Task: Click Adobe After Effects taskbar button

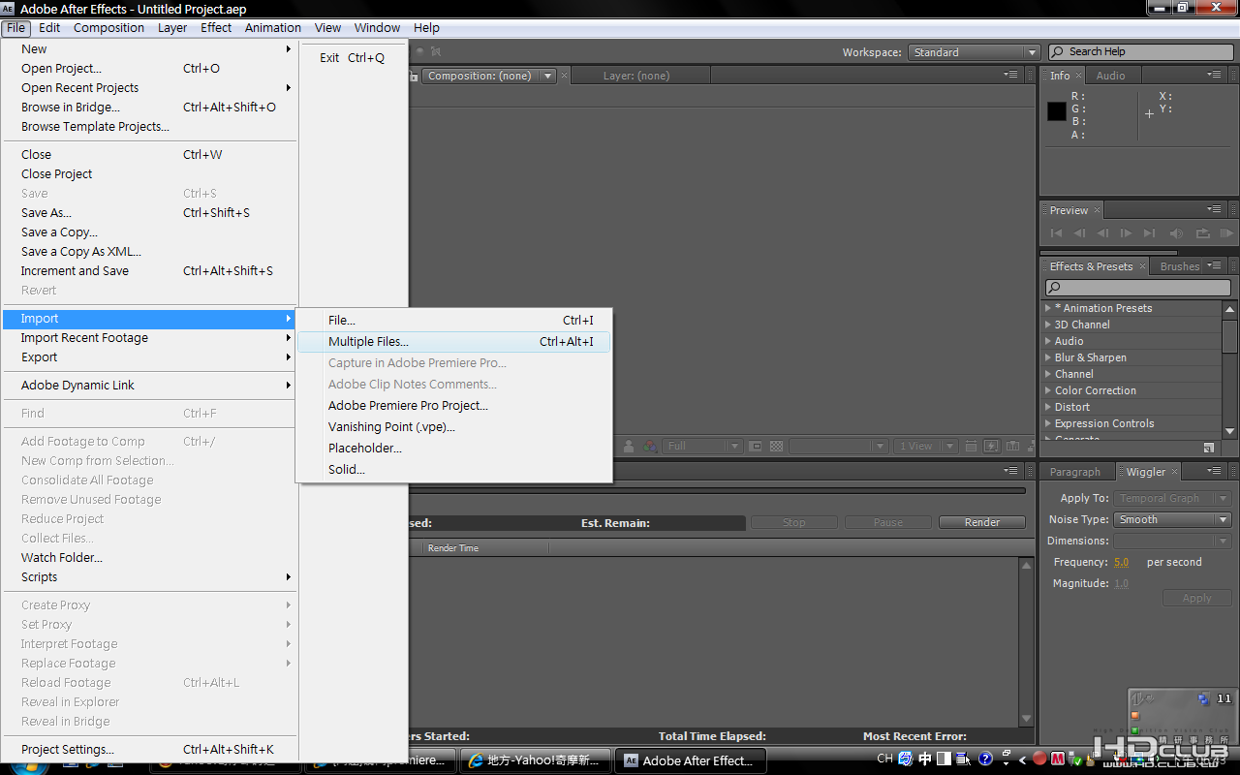Action: coord(692,760)
